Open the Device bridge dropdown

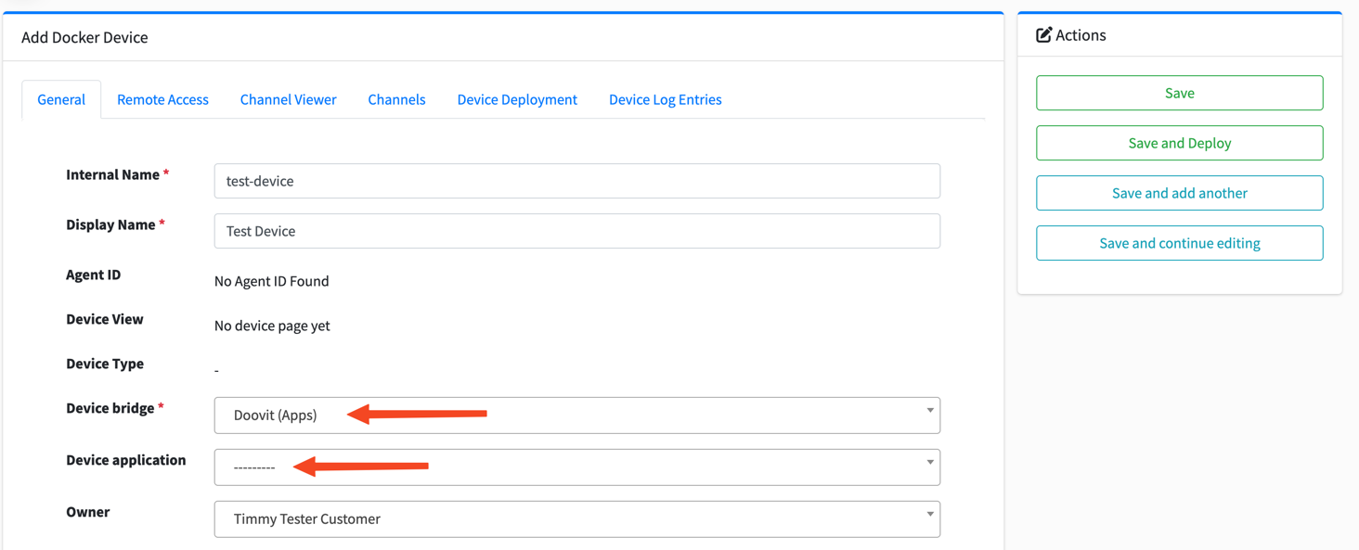[576, 416]
